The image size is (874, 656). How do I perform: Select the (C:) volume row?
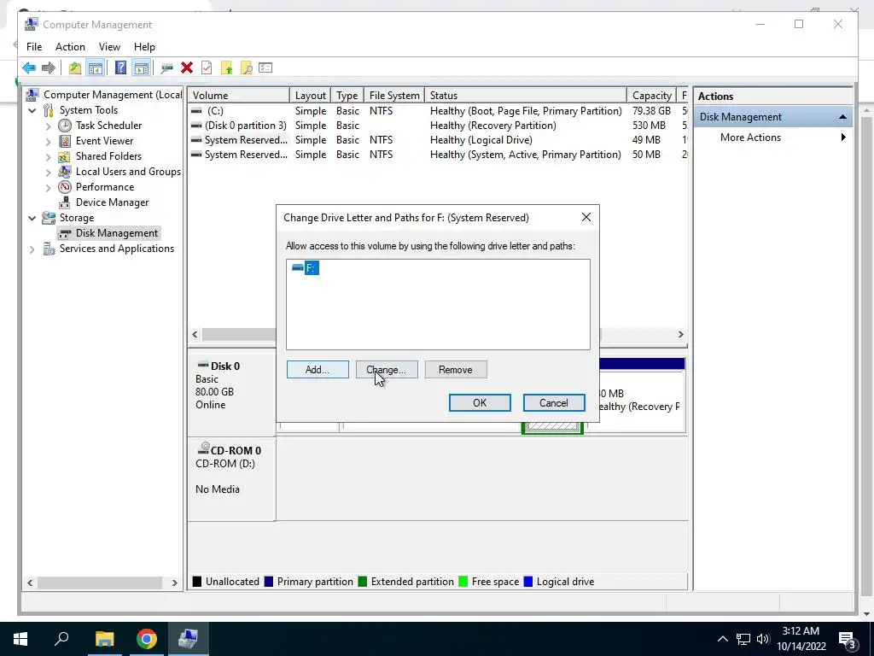coord(438,110)
